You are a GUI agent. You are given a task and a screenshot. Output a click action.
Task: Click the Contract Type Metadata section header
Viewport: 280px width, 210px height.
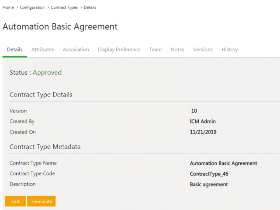[45, 147]
